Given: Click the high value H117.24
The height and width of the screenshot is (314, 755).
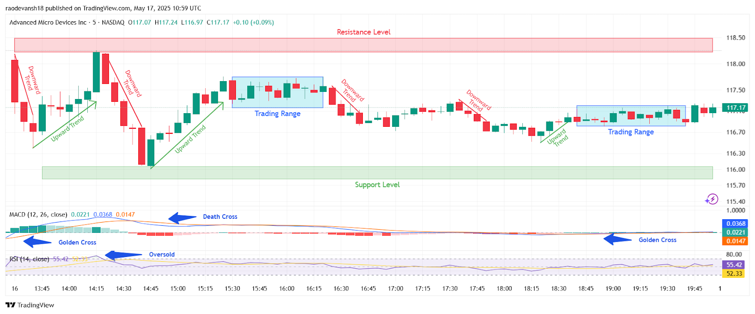Looking at the screenshot, I should pos(166,22).
